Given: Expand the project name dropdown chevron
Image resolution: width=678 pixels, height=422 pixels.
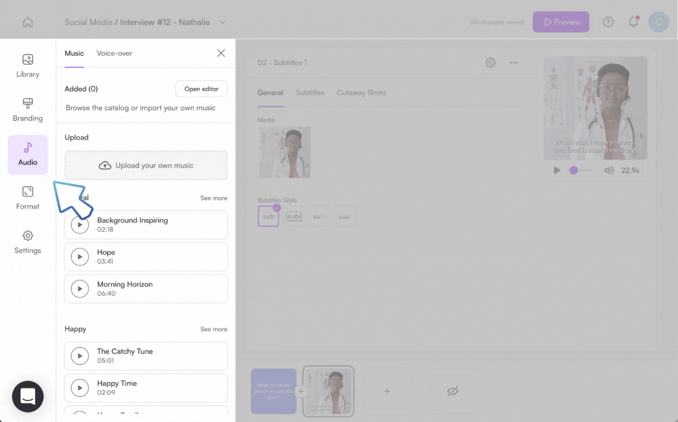Looking at the screenshot, I should tap(222, 22).
